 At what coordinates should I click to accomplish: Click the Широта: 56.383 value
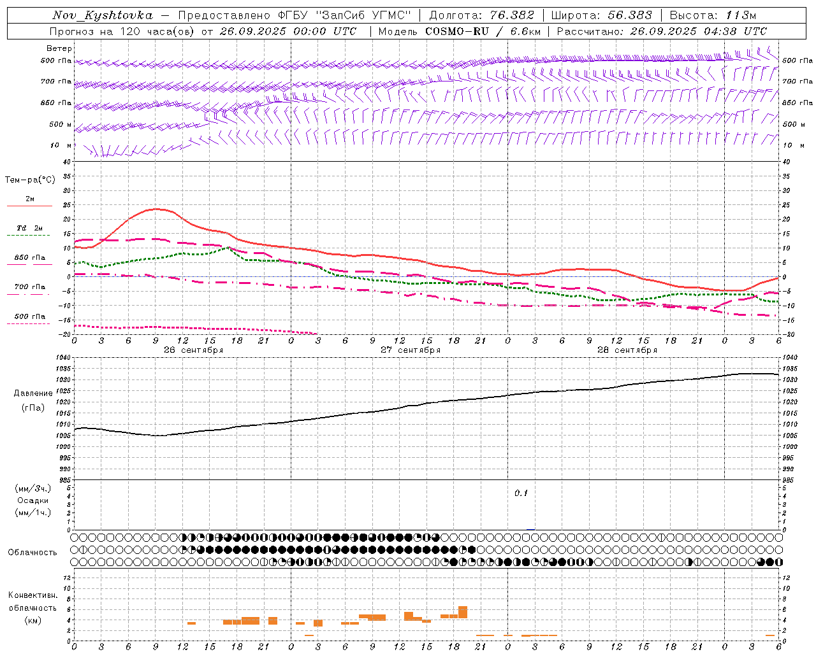(x=601, y=15)
